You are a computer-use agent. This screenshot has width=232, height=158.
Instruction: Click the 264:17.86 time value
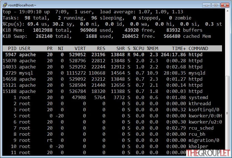(173, 55)
